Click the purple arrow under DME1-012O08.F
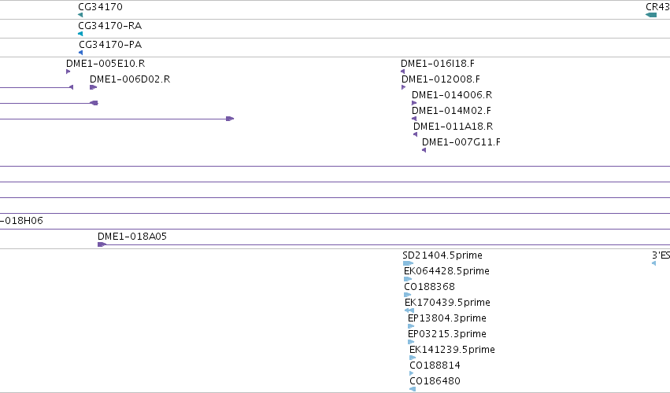This screenshot has width=670, height=393. point(403,87)
